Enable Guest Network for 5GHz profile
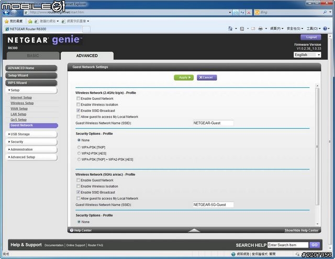The width and height of the screenshot is (335, 259). [78, 180]
